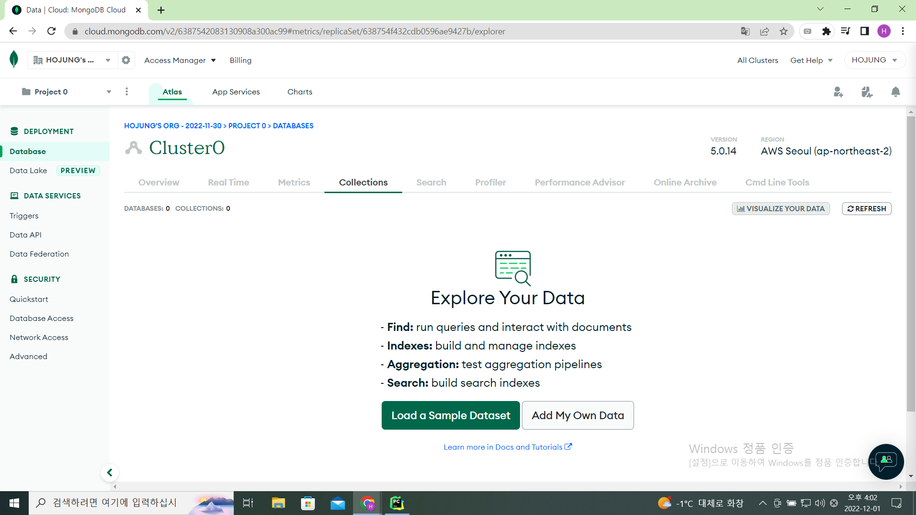916x515 pixels.
Task: Click translate page icon
Action: pos(745,31)
